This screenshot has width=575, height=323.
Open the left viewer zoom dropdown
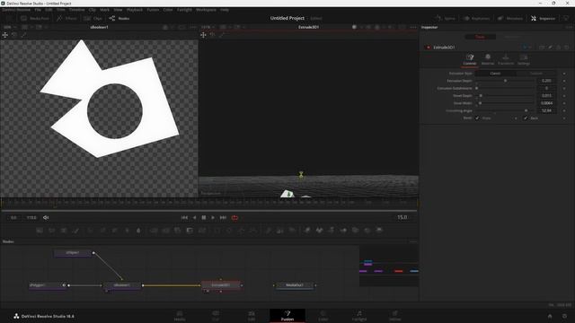[10, 27]
